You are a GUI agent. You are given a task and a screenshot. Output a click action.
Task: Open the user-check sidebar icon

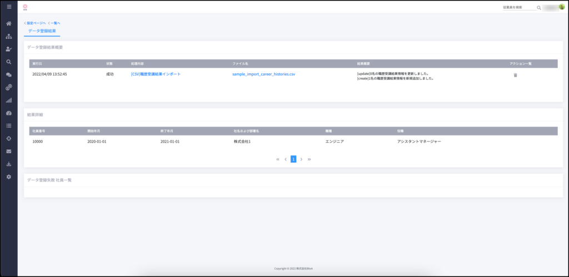click(9, 49)
